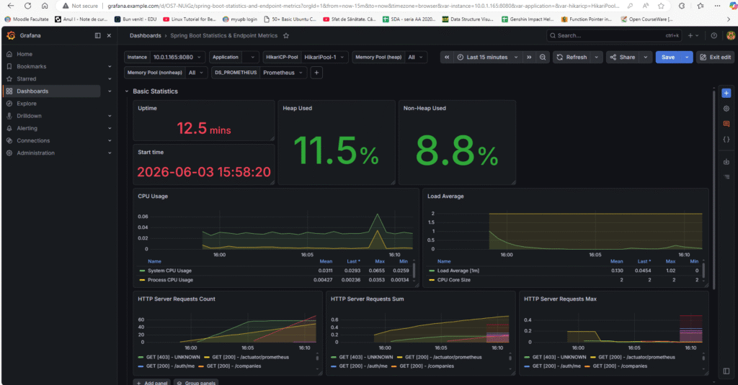Shift time range backward with double-left arrows

click(x=447, y=58)
